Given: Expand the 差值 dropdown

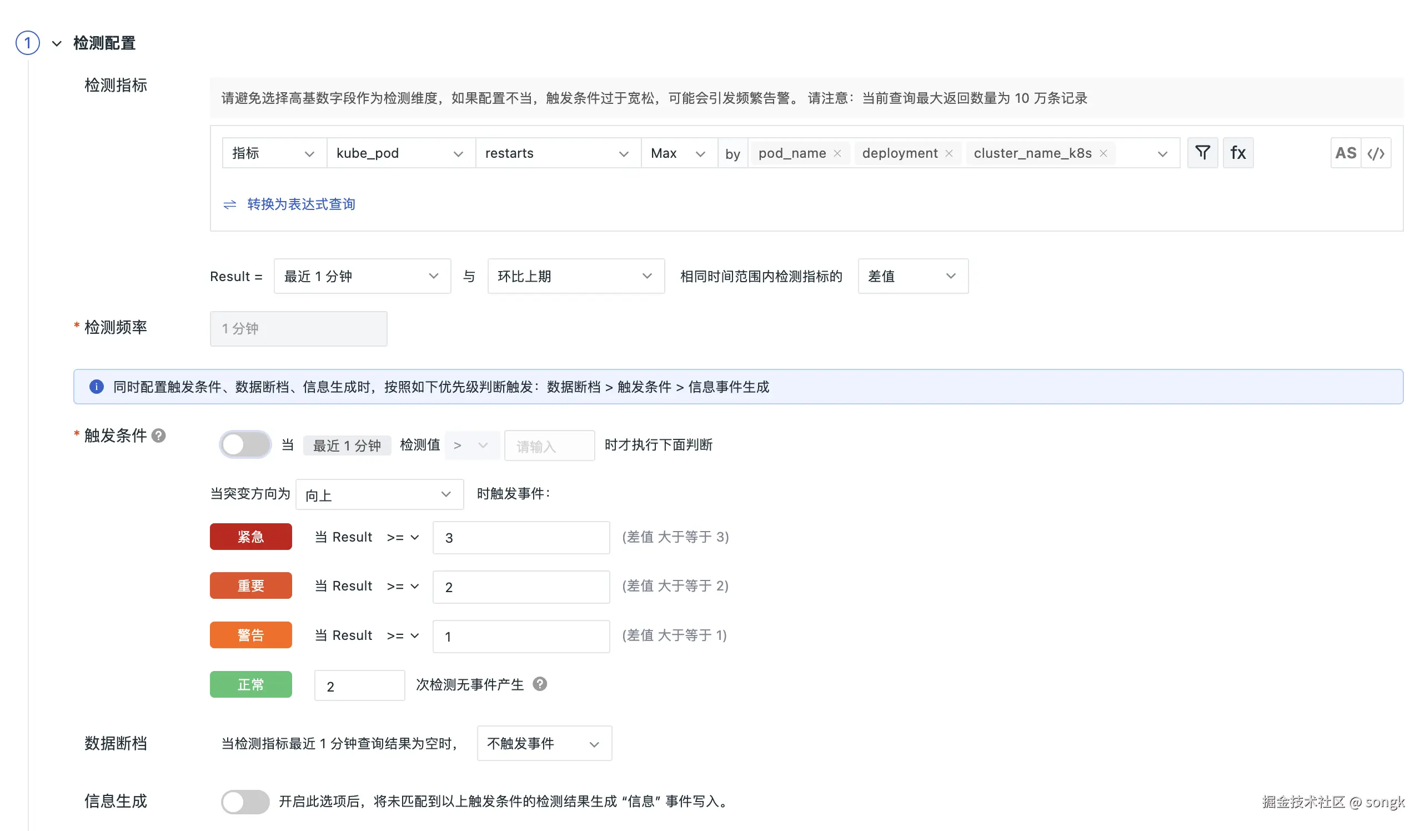Looking at the screenshot, I should pos(912,276).
